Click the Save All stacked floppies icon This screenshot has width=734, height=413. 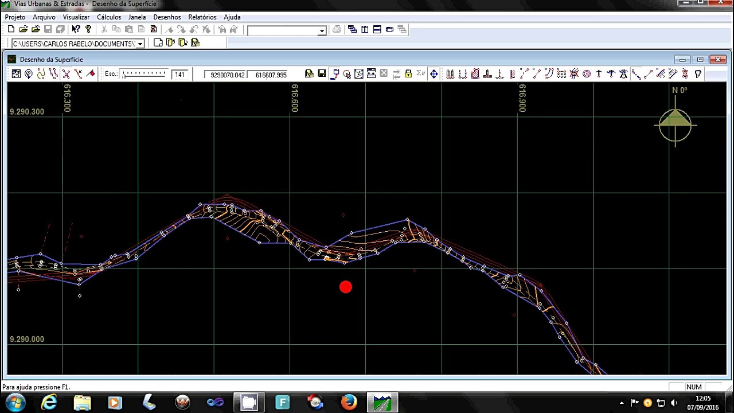click(60, 29)
